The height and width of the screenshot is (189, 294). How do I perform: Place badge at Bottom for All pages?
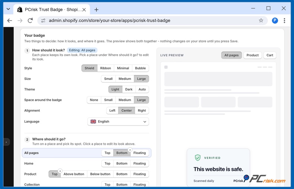tap(122, 153)
